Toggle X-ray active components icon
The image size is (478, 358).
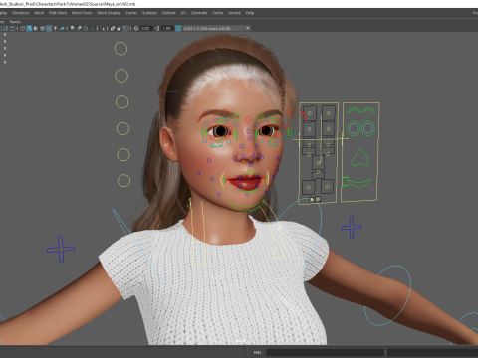[119, 28]
